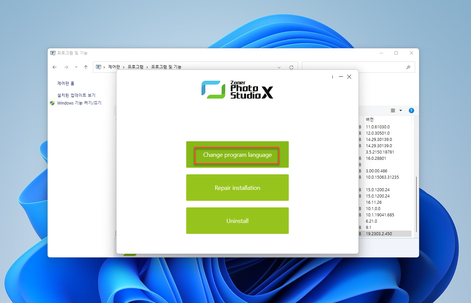Open the info icon in Zoner dialog
Screen dimensions: 471x303
[x=332, y=77]
